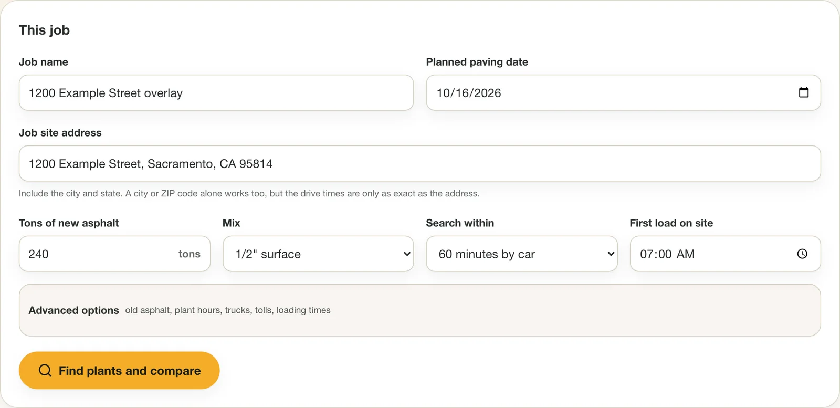Click the 'Job name' label

click(44, 62)
